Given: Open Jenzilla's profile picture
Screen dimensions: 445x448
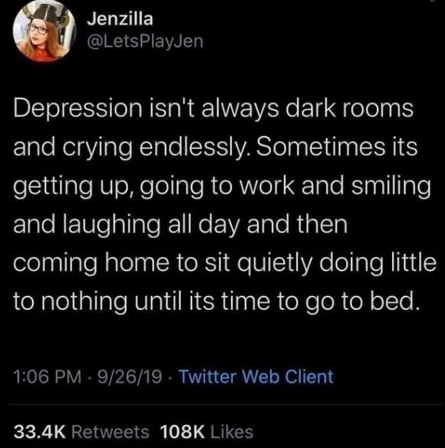Looking at the screenshot, I should click(44, 31).
